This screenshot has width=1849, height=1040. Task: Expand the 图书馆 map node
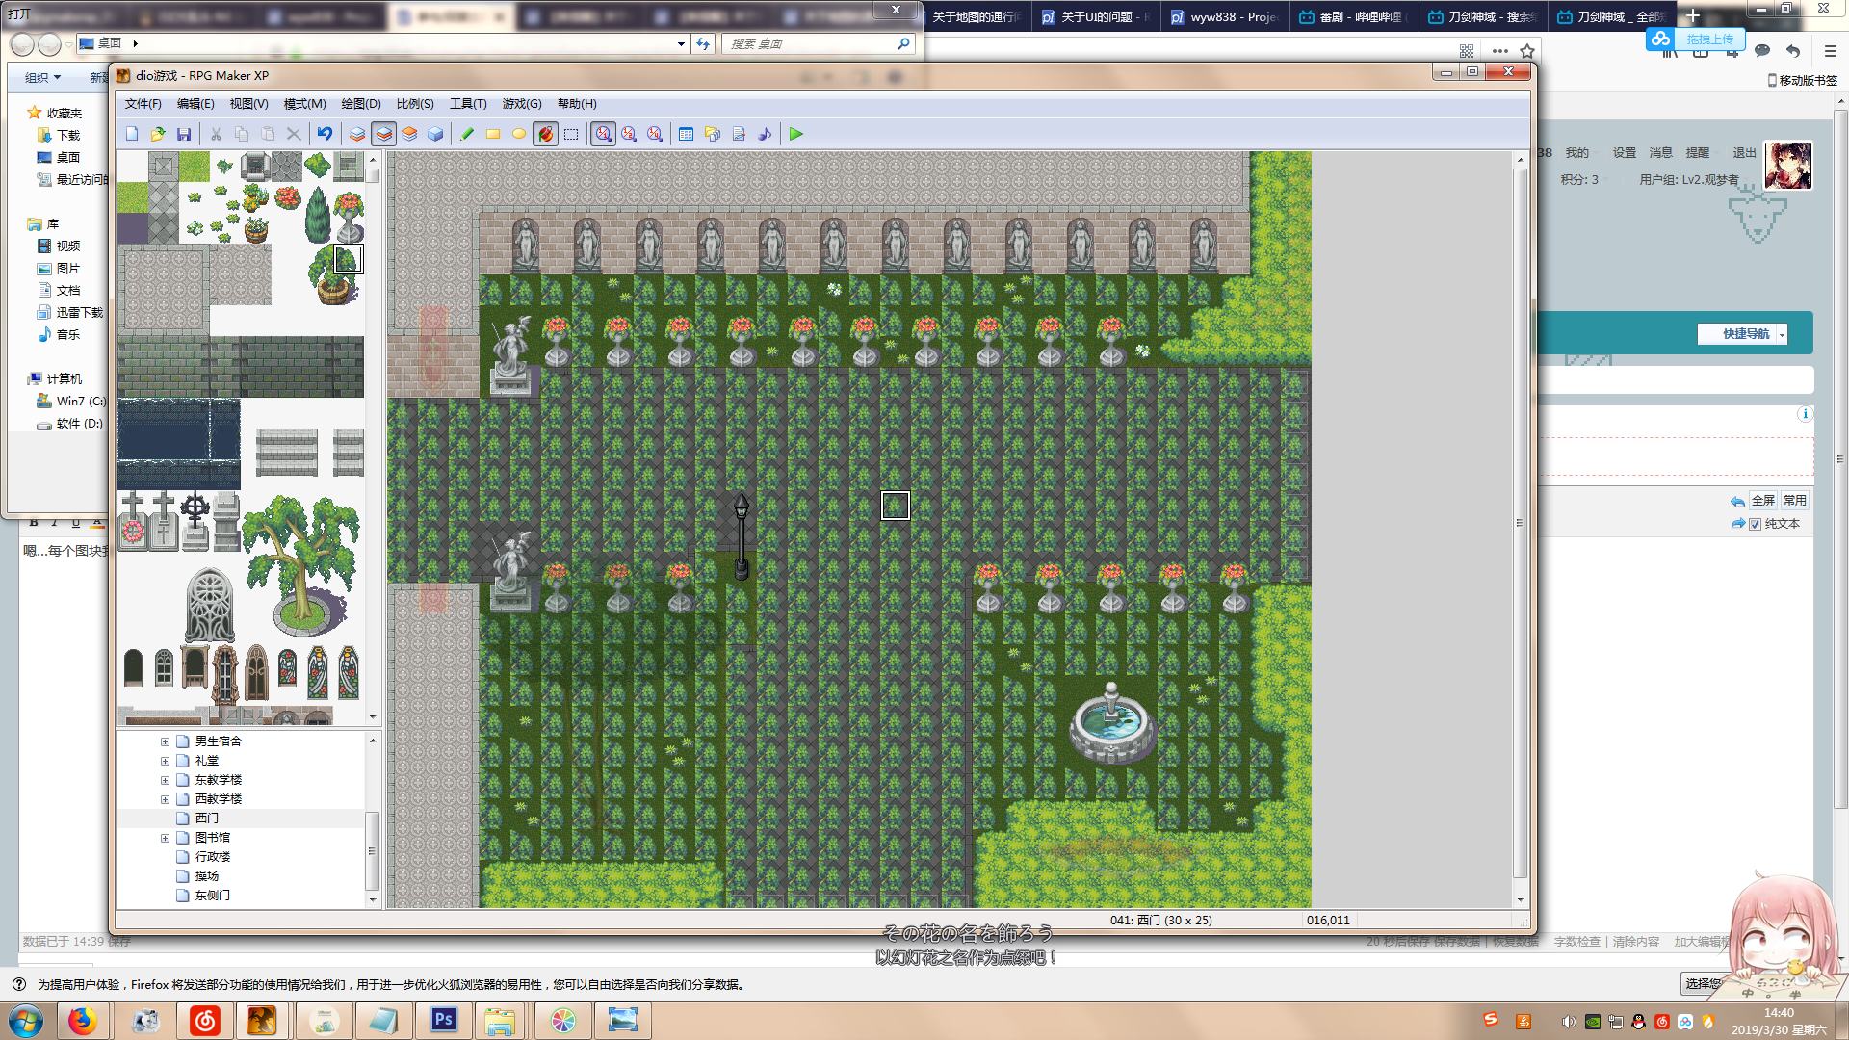click(x=165, y=838)
